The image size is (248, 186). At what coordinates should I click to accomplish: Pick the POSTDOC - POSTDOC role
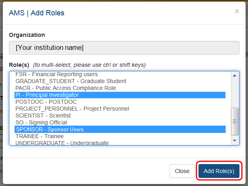[x=46, y=102]
